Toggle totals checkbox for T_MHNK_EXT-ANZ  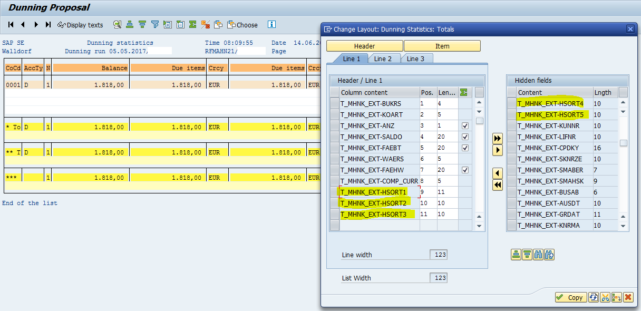click(464, 126)
